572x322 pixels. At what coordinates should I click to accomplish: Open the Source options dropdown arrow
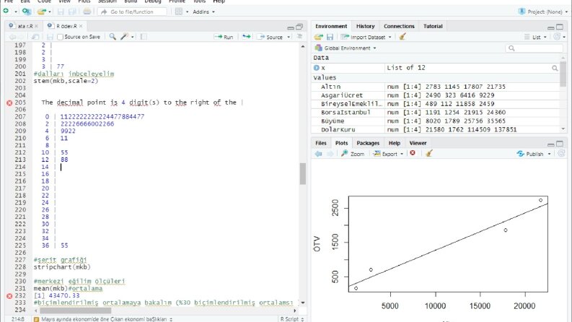coord(289,37)
